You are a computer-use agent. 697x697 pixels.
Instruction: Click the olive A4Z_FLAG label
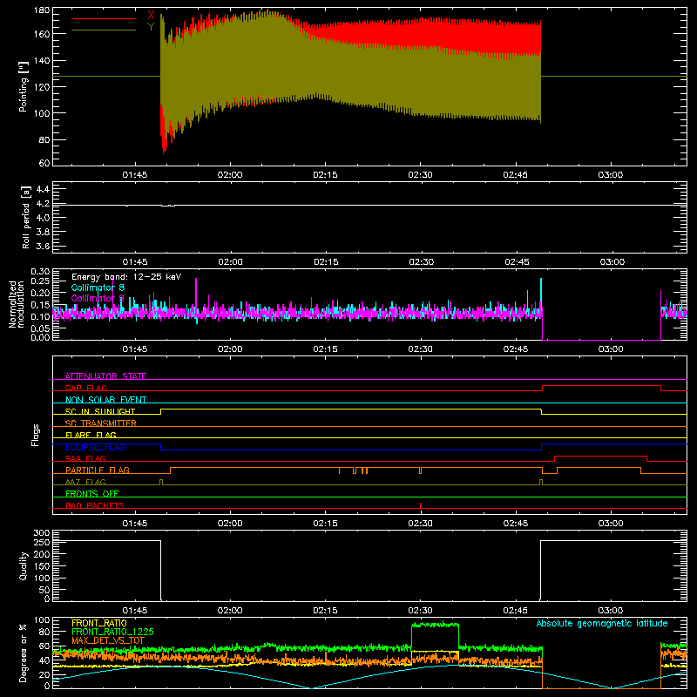pyautogui.click(x=85, y=482)
